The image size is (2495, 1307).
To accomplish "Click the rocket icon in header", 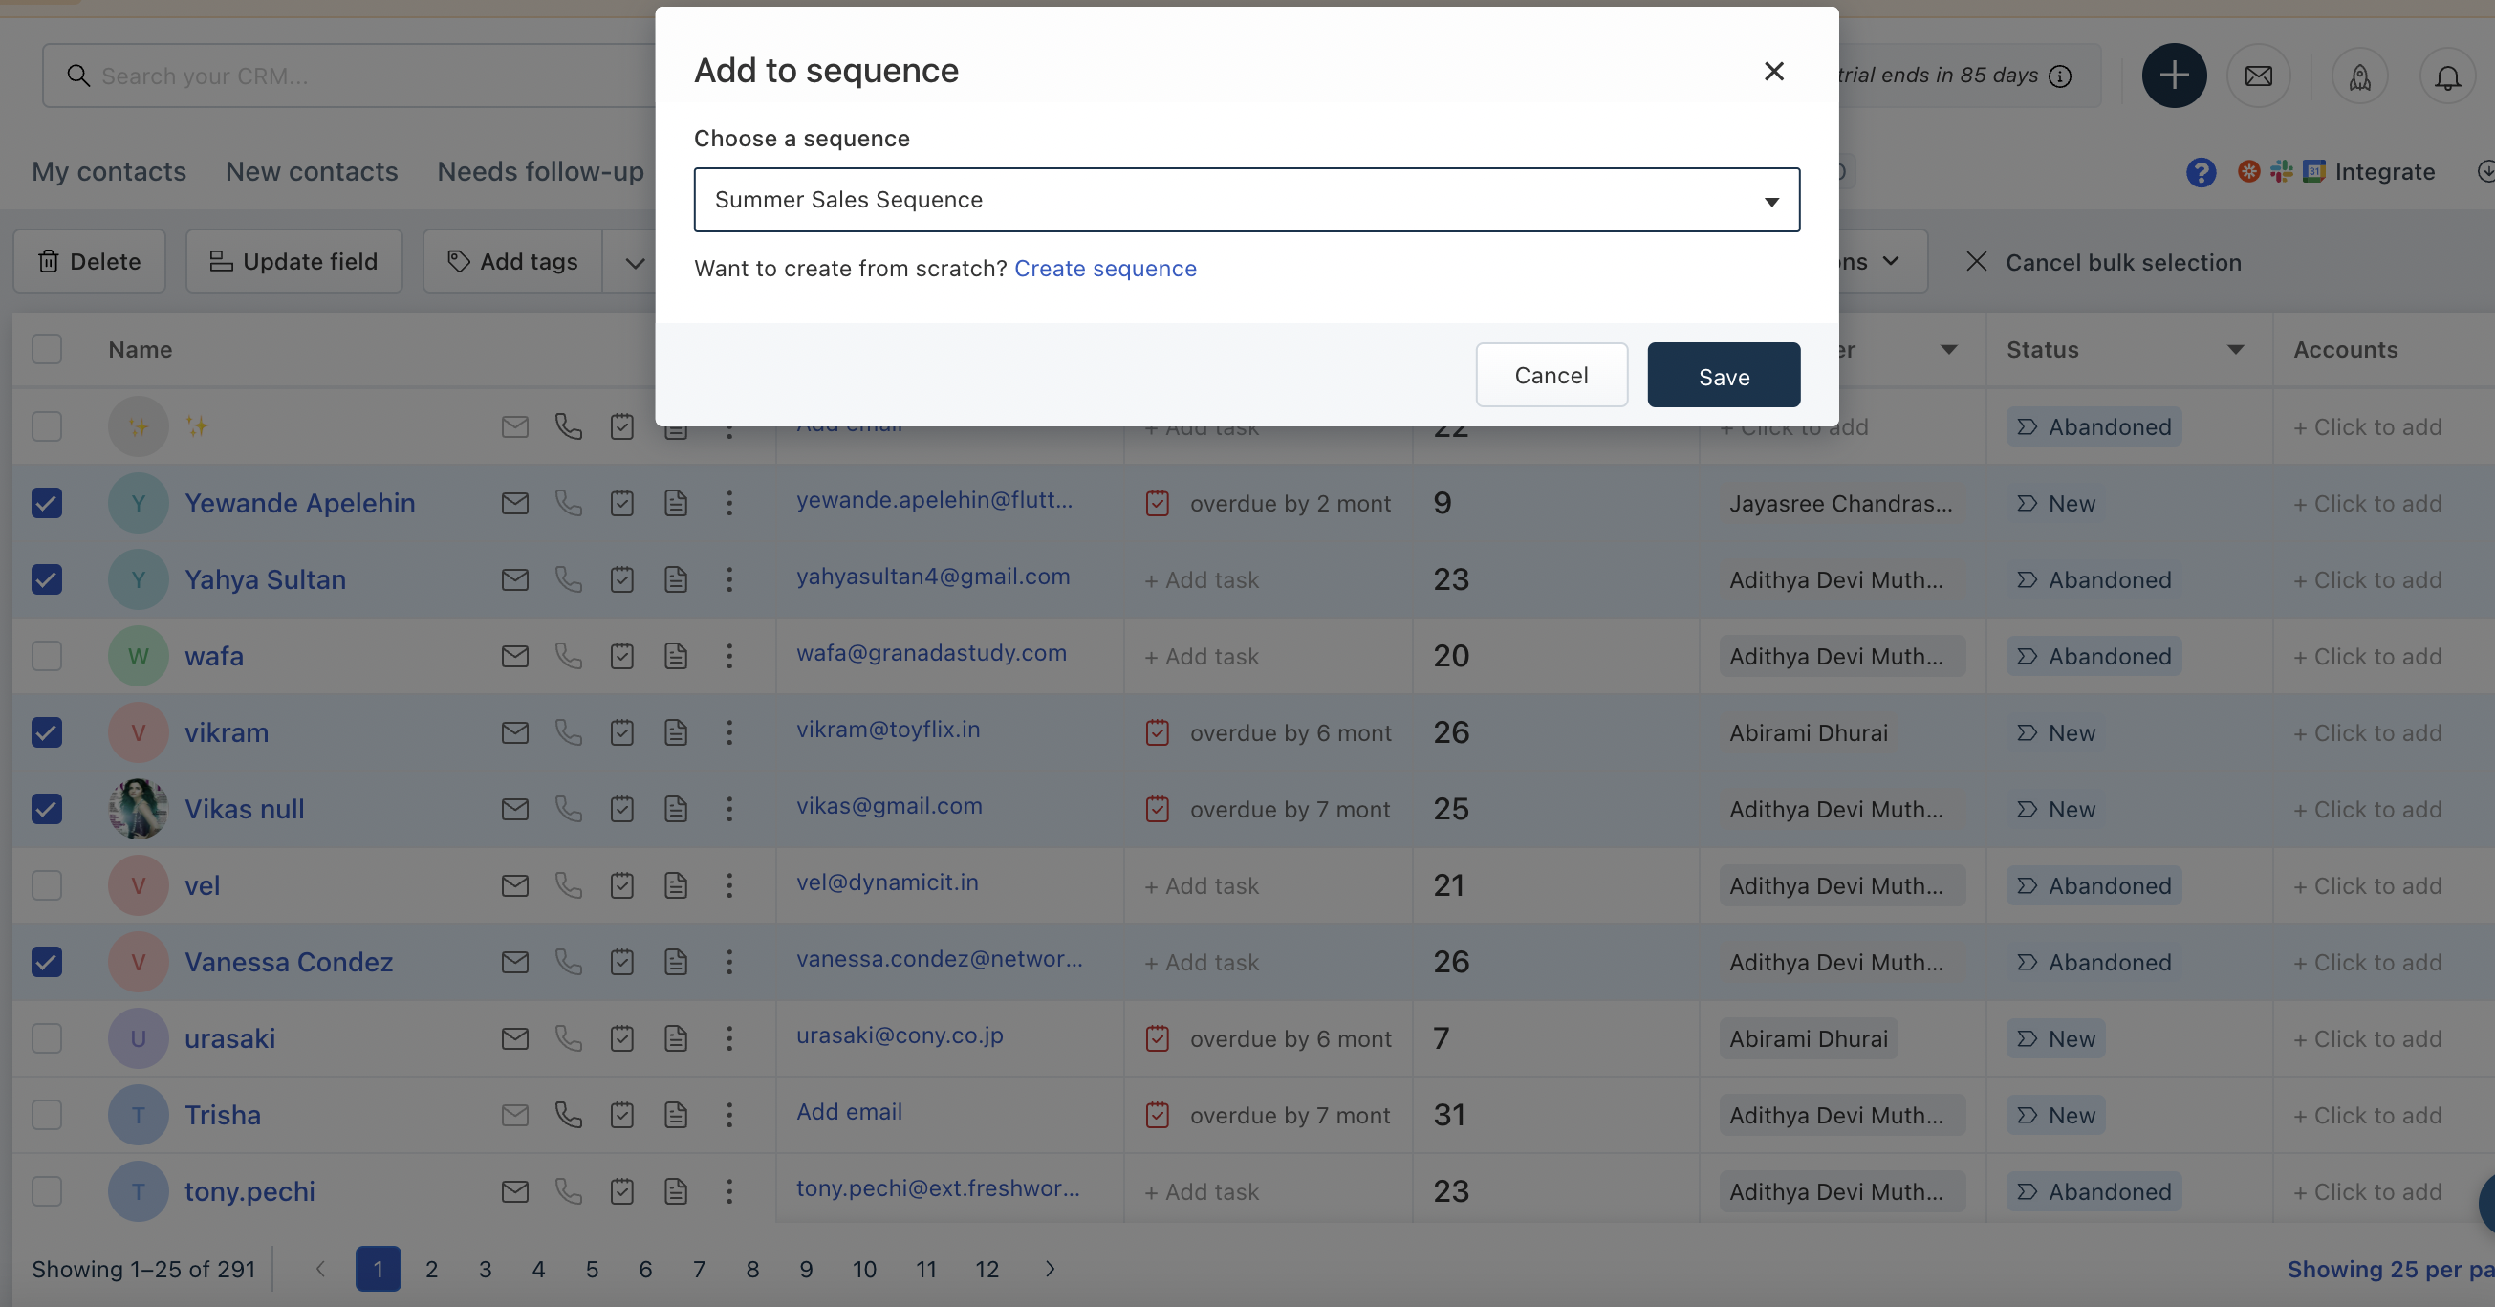I will click(x=2358, y=76).
